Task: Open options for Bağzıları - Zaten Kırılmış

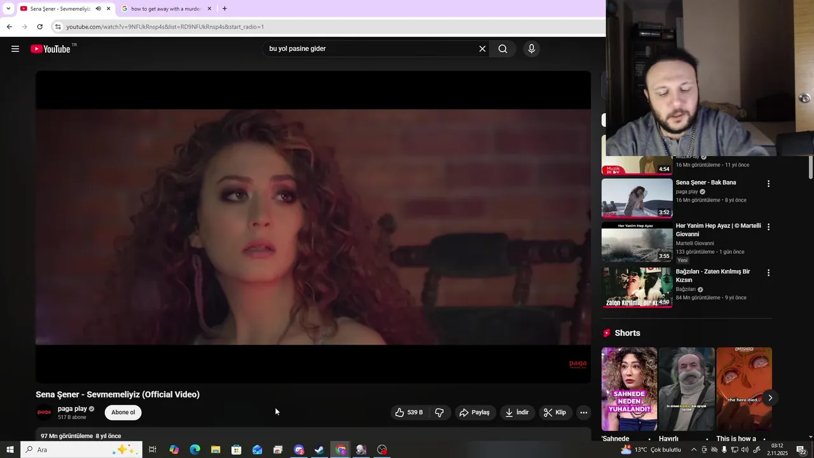Action: (768, 273)
